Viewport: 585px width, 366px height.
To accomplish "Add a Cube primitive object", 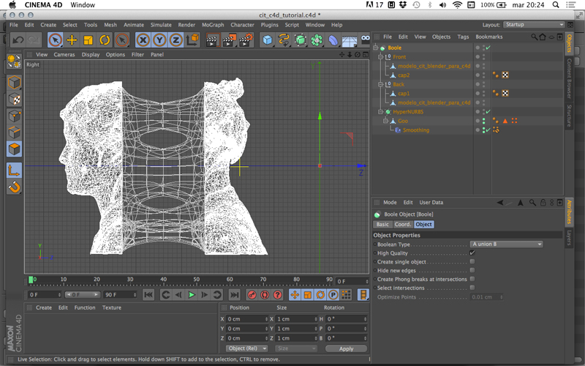I will point(267,40).
